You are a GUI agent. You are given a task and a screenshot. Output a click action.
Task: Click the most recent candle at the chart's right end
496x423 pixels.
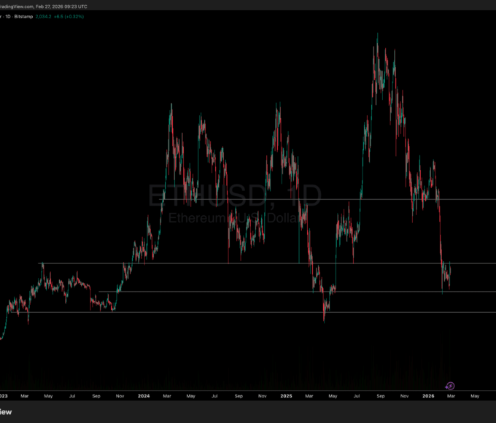pyautogui.click(x=451, y=267)
